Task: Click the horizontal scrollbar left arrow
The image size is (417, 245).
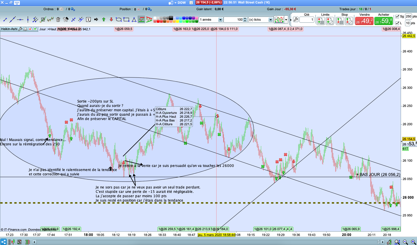Action: [x=34, y=242]
